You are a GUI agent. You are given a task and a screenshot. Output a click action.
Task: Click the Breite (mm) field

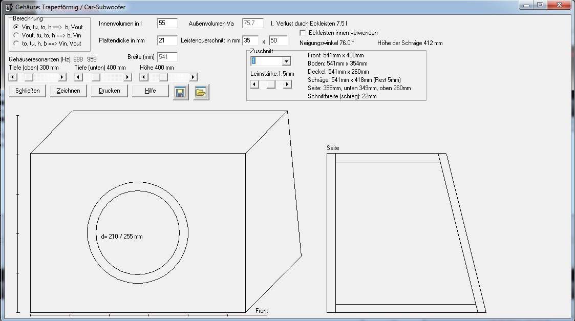pos(167,57)
